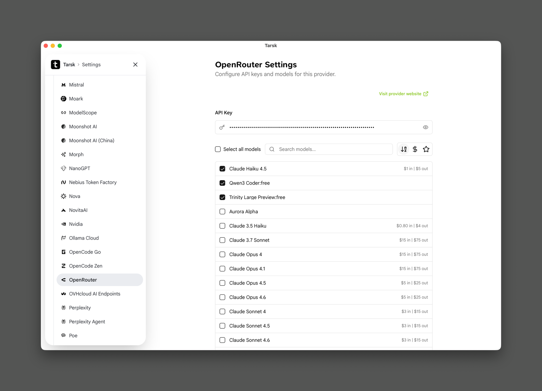
Task: Disable the Qwen3 Coder:free model
Action: coord(222,183)
